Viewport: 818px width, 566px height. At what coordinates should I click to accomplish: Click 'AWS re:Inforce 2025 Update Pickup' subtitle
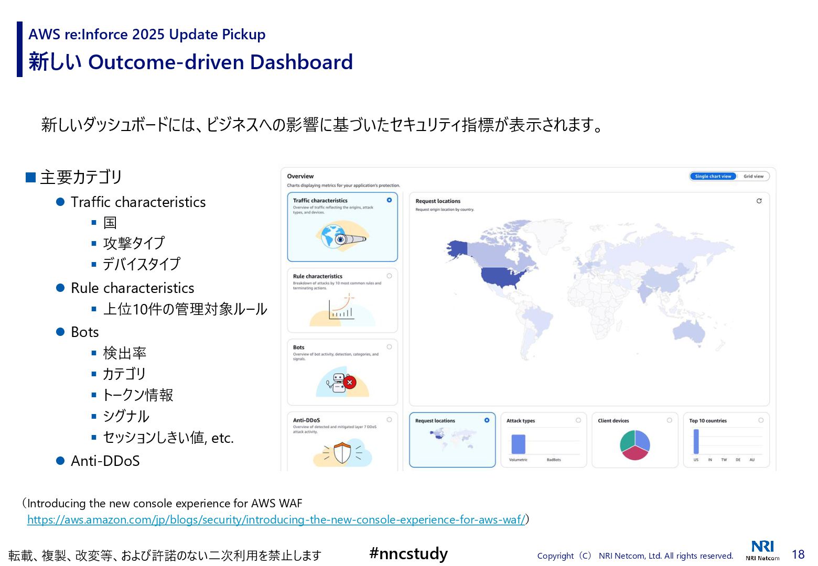pyautogui.click(x=147, y=34)
